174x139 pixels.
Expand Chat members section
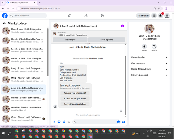(x=149, y=63)
